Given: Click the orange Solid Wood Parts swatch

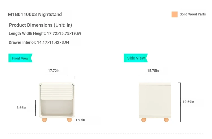Looking at the screenshot, I should tap(174, 14).
